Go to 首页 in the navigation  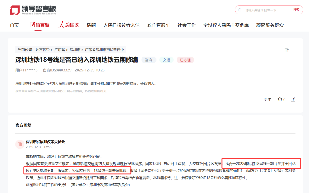click(14, 25)
